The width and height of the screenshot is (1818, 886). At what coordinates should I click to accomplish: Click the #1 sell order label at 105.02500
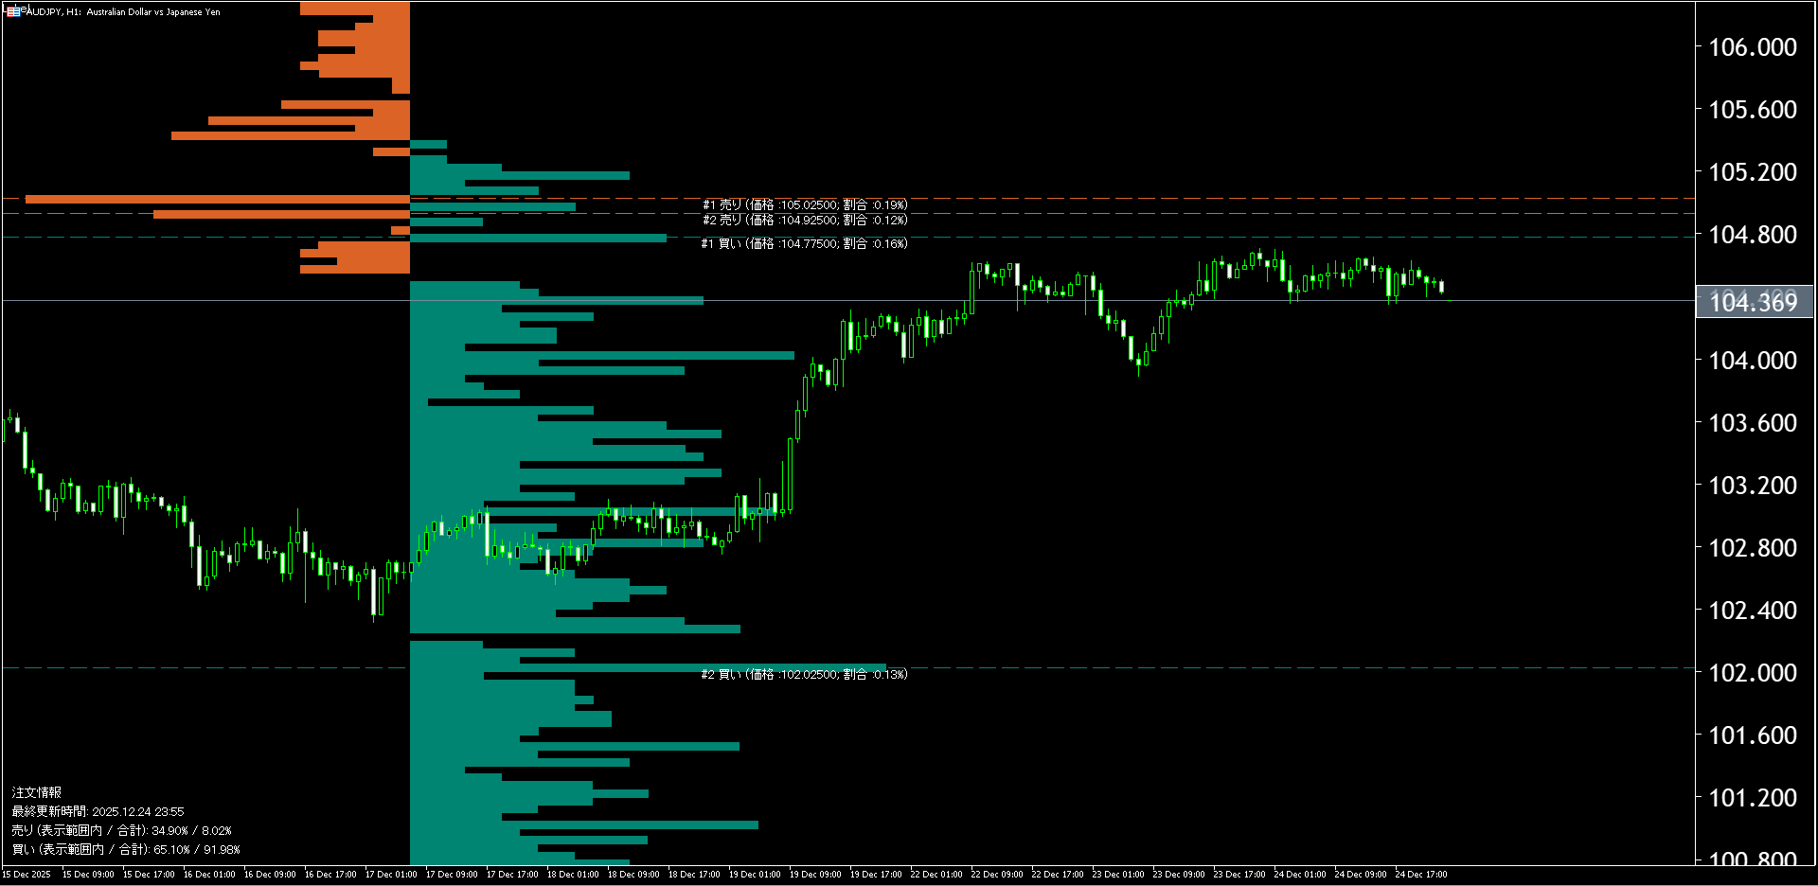(805, 204)
